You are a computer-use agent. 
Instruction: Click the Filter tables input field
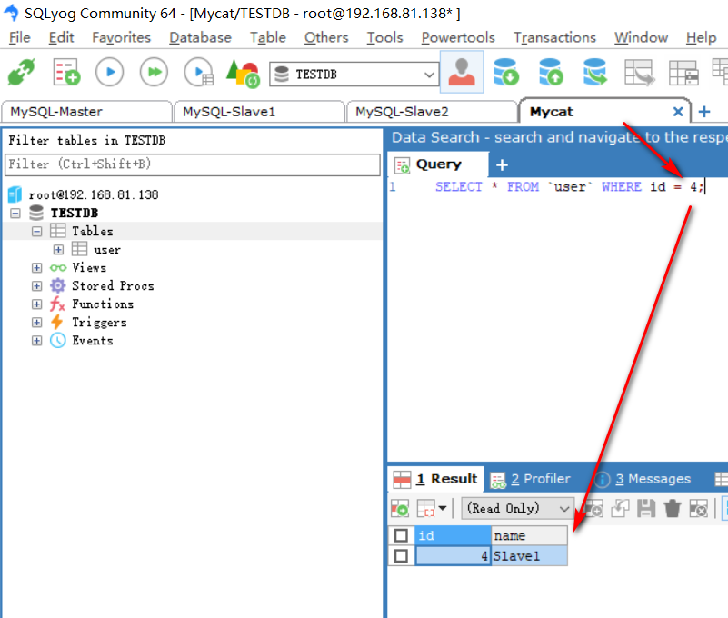click(192, 164)
